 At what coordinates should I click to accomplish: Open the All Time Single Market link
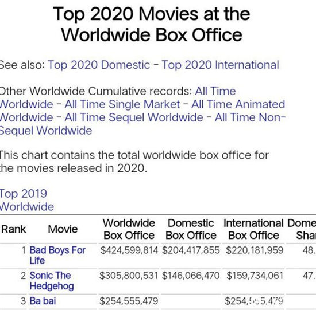[122, 104]
